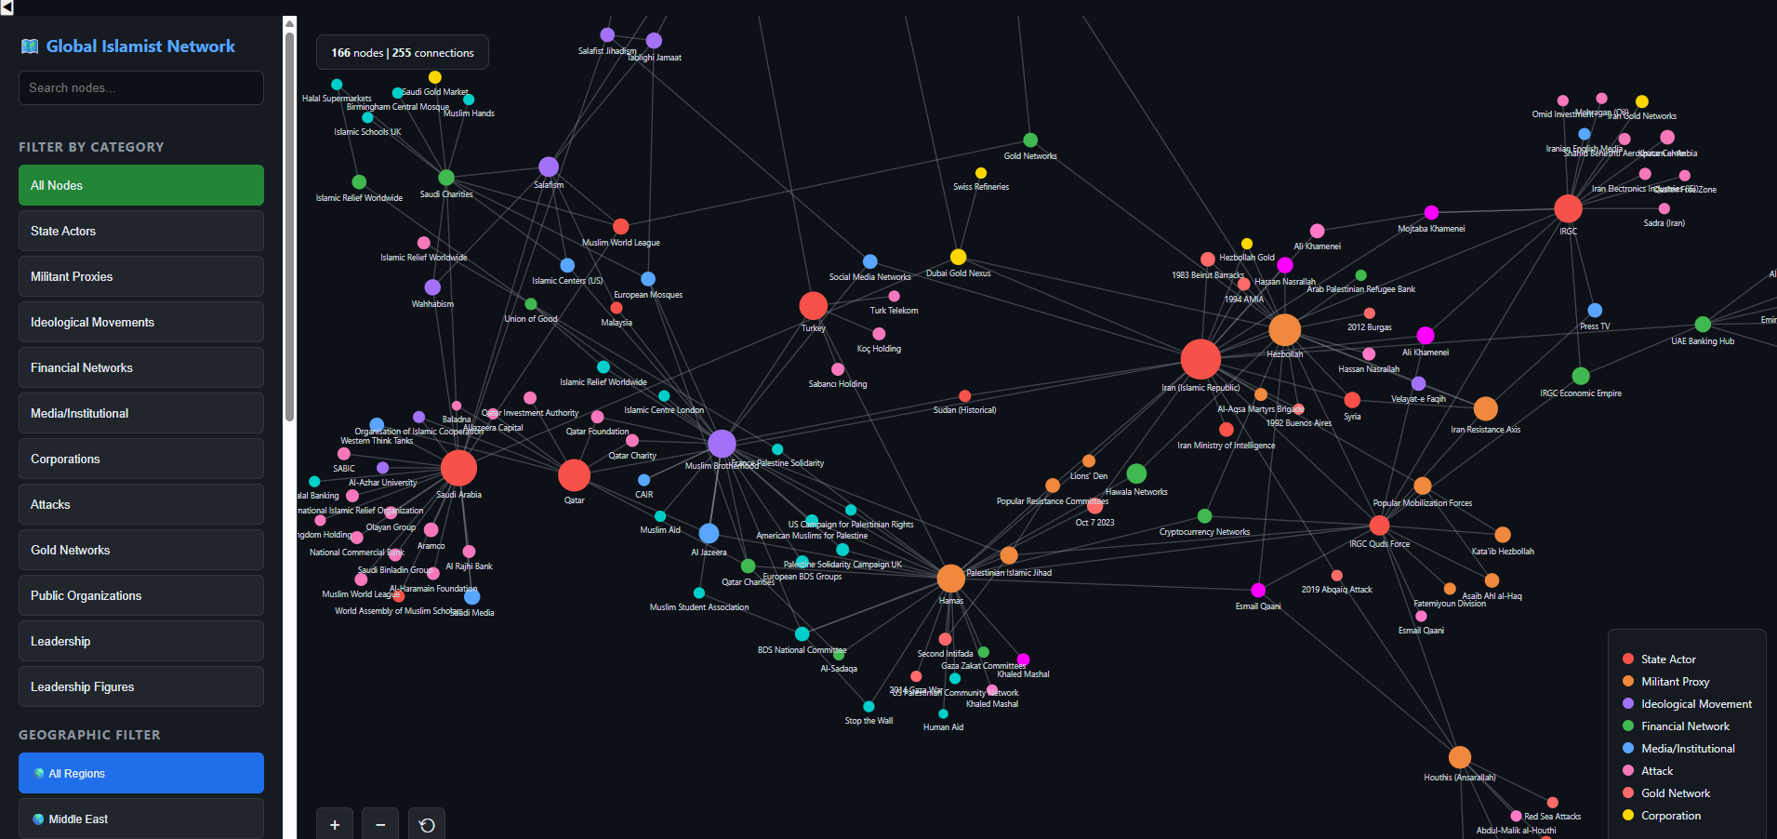
Task: Select the Saudi Charities node
Action: pos(446,178)
